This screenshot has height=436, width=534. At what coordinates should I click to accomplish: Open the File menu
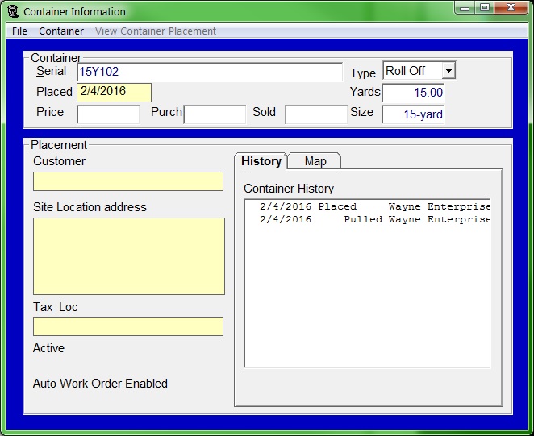coord(19,31)
